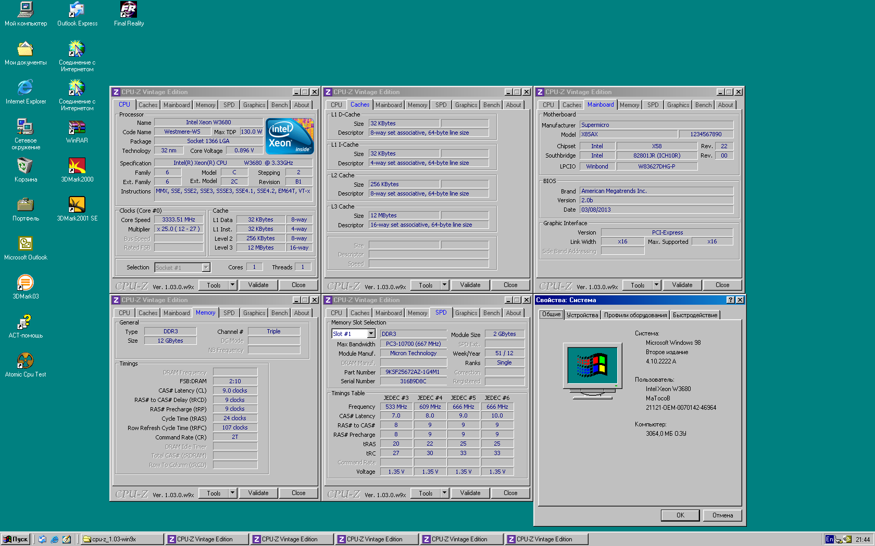The width and height of the screenshot is (875, 546).
Task: Click the Пуск start button
Action: [16, 539]
